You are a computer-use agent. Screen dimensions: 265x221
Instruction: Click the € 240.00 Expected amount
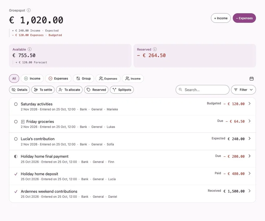[236, 139]
